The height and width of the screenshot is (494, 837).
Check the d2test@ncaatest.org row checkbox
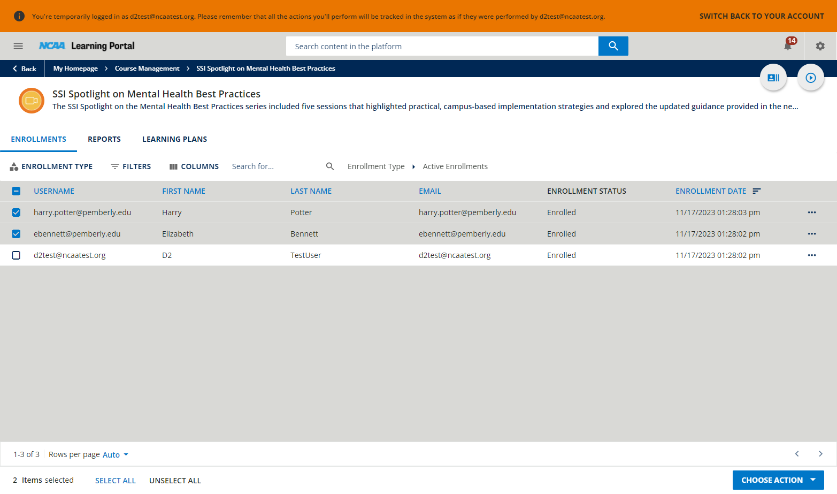coord(16,255)
